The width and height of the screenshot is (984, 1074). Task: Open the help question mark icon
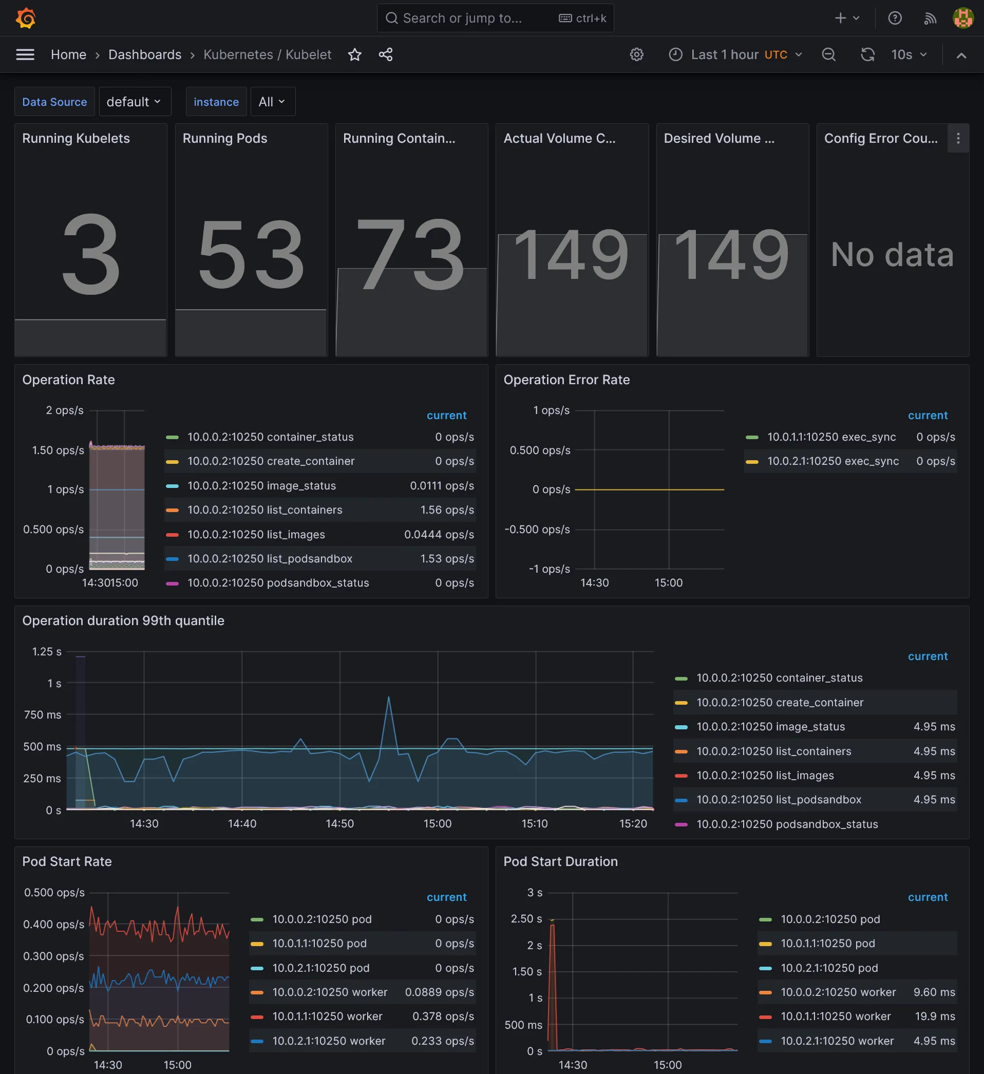coord(895,18)
